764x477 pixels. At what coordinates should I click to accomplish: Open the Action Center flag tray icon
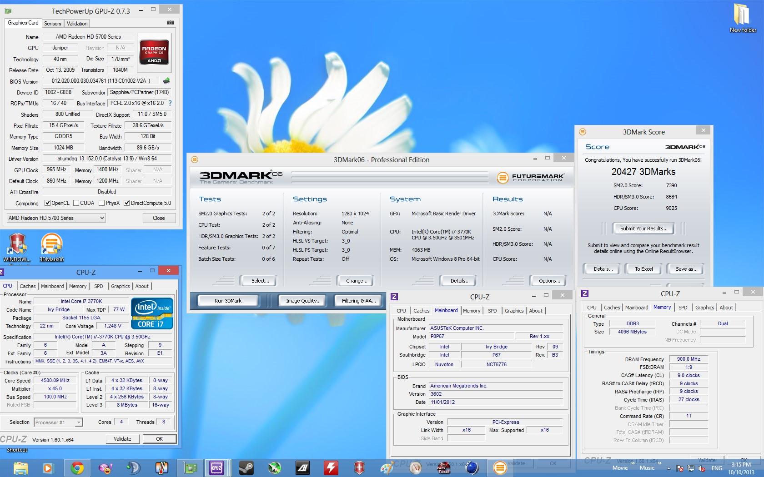(x=680, y=468)
